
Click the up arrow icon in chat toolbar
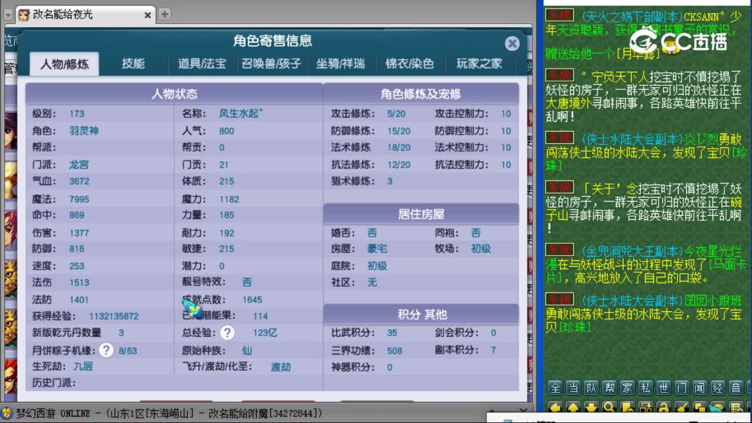pyautogui.click(x=573, y=407)
